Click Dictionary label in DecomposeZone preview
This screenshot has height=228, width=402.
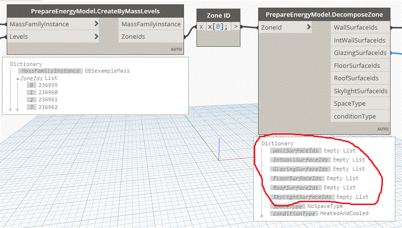coord(278,143)
